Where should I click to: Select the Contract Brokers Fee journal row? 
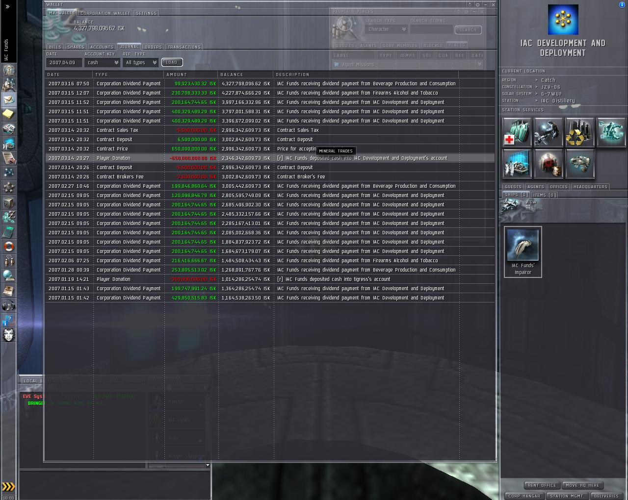tap(270, 177)
